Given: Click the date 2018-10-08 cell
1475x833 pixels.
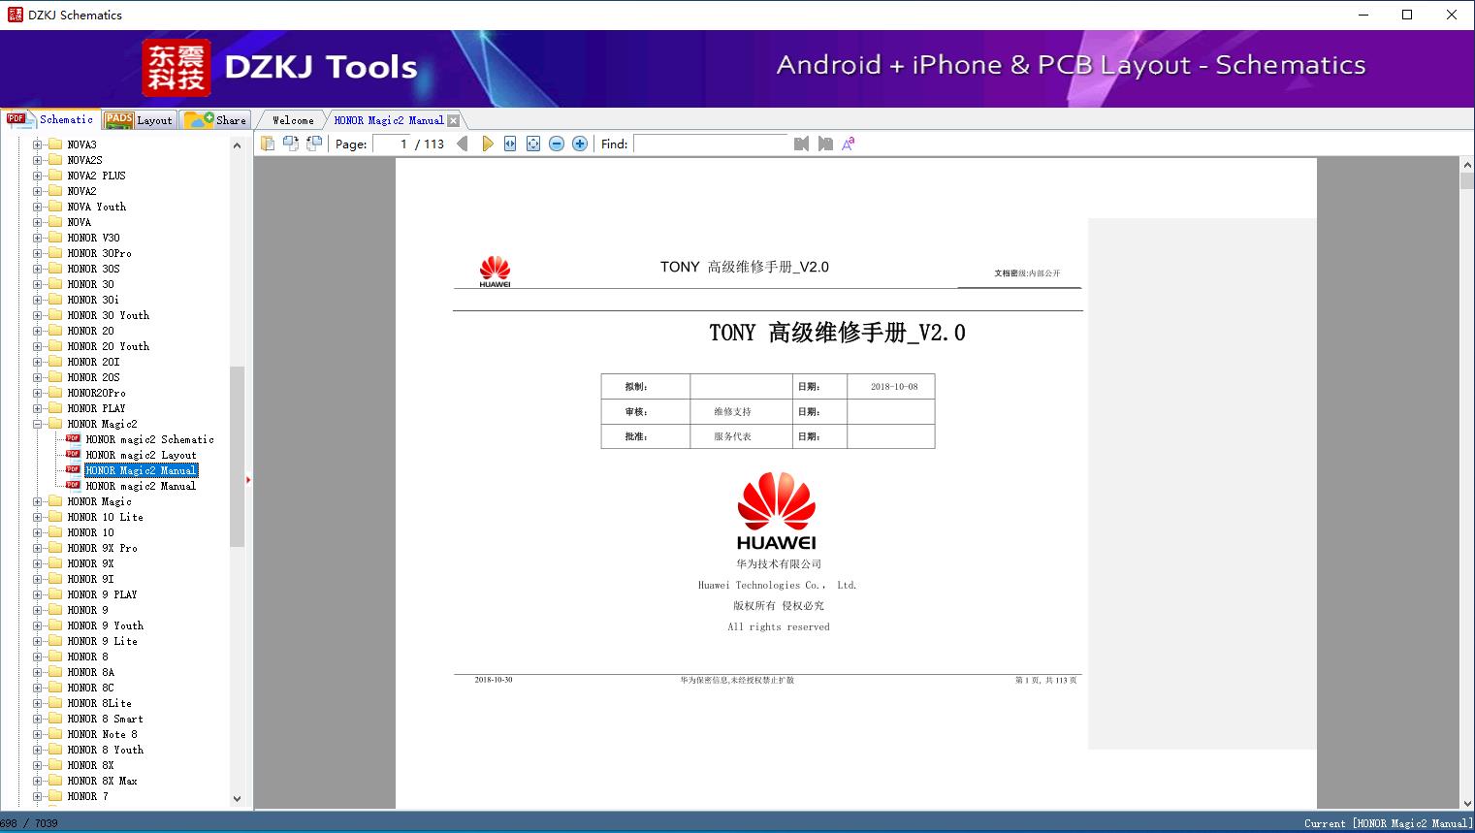Looking at the screenshot, I should [x=893, y=386].
